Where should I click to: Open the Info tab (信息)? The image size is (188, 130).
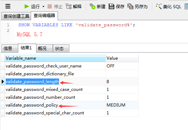(10, 48)
